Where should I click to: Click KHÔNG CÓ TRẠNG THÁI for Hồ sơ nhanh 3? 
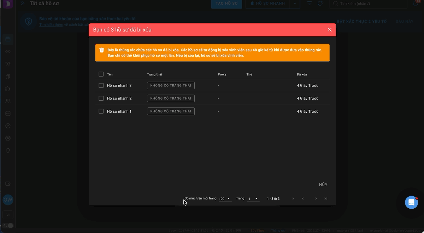tap(171, 85)
